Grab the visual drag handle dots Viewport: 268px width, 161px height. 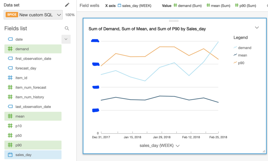[174, 21]
